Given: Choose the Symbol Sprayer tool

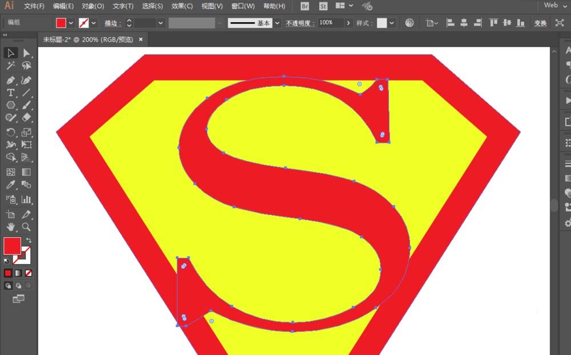Looking at the screenshot, I should point(10,199).
